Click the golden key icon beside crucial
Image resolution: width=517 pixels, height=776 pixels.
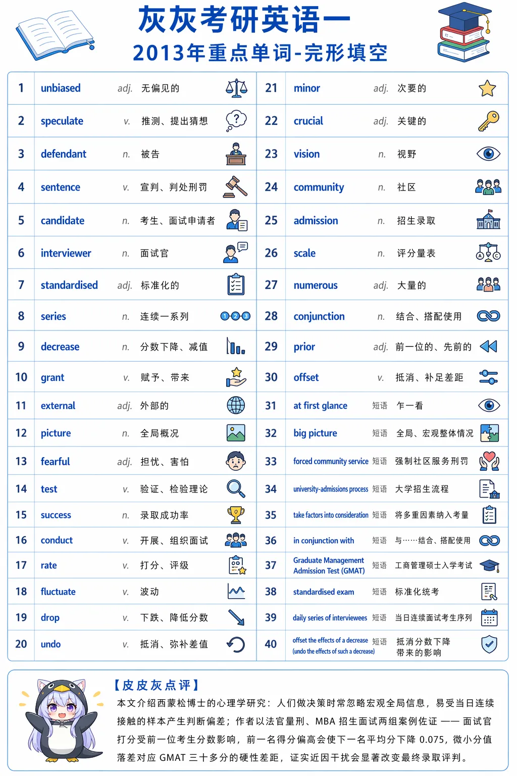[x=488, y=121]
